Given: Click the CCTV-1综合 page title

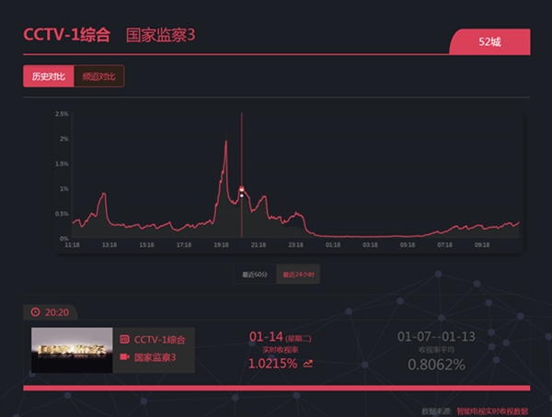Looking at the screenshot, I should [x=66, y=35].
